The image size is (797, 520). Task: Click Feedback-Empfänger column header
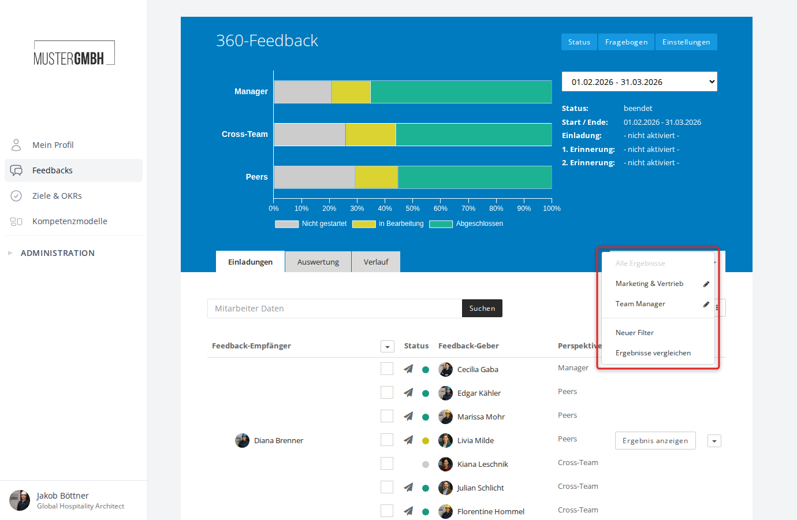point(251,346)
